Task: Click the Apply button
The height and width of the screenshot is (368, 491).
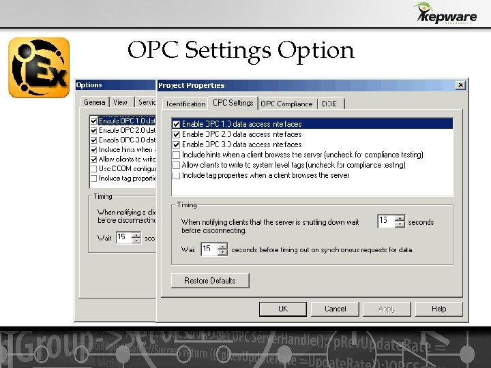Action: (x=387, y=309)
